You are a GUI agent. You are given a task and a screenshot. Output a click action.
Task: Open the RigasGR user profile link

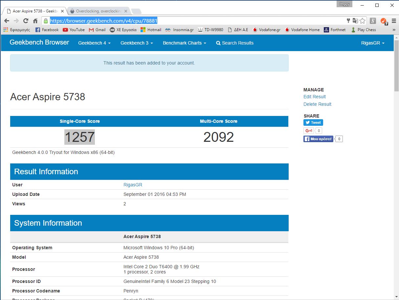coord(133,185)
